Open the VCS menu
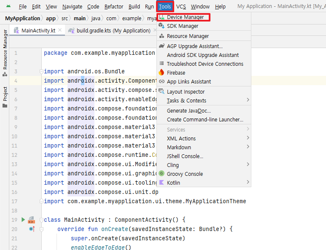326x250 pixels. click(x=181, y=7)
